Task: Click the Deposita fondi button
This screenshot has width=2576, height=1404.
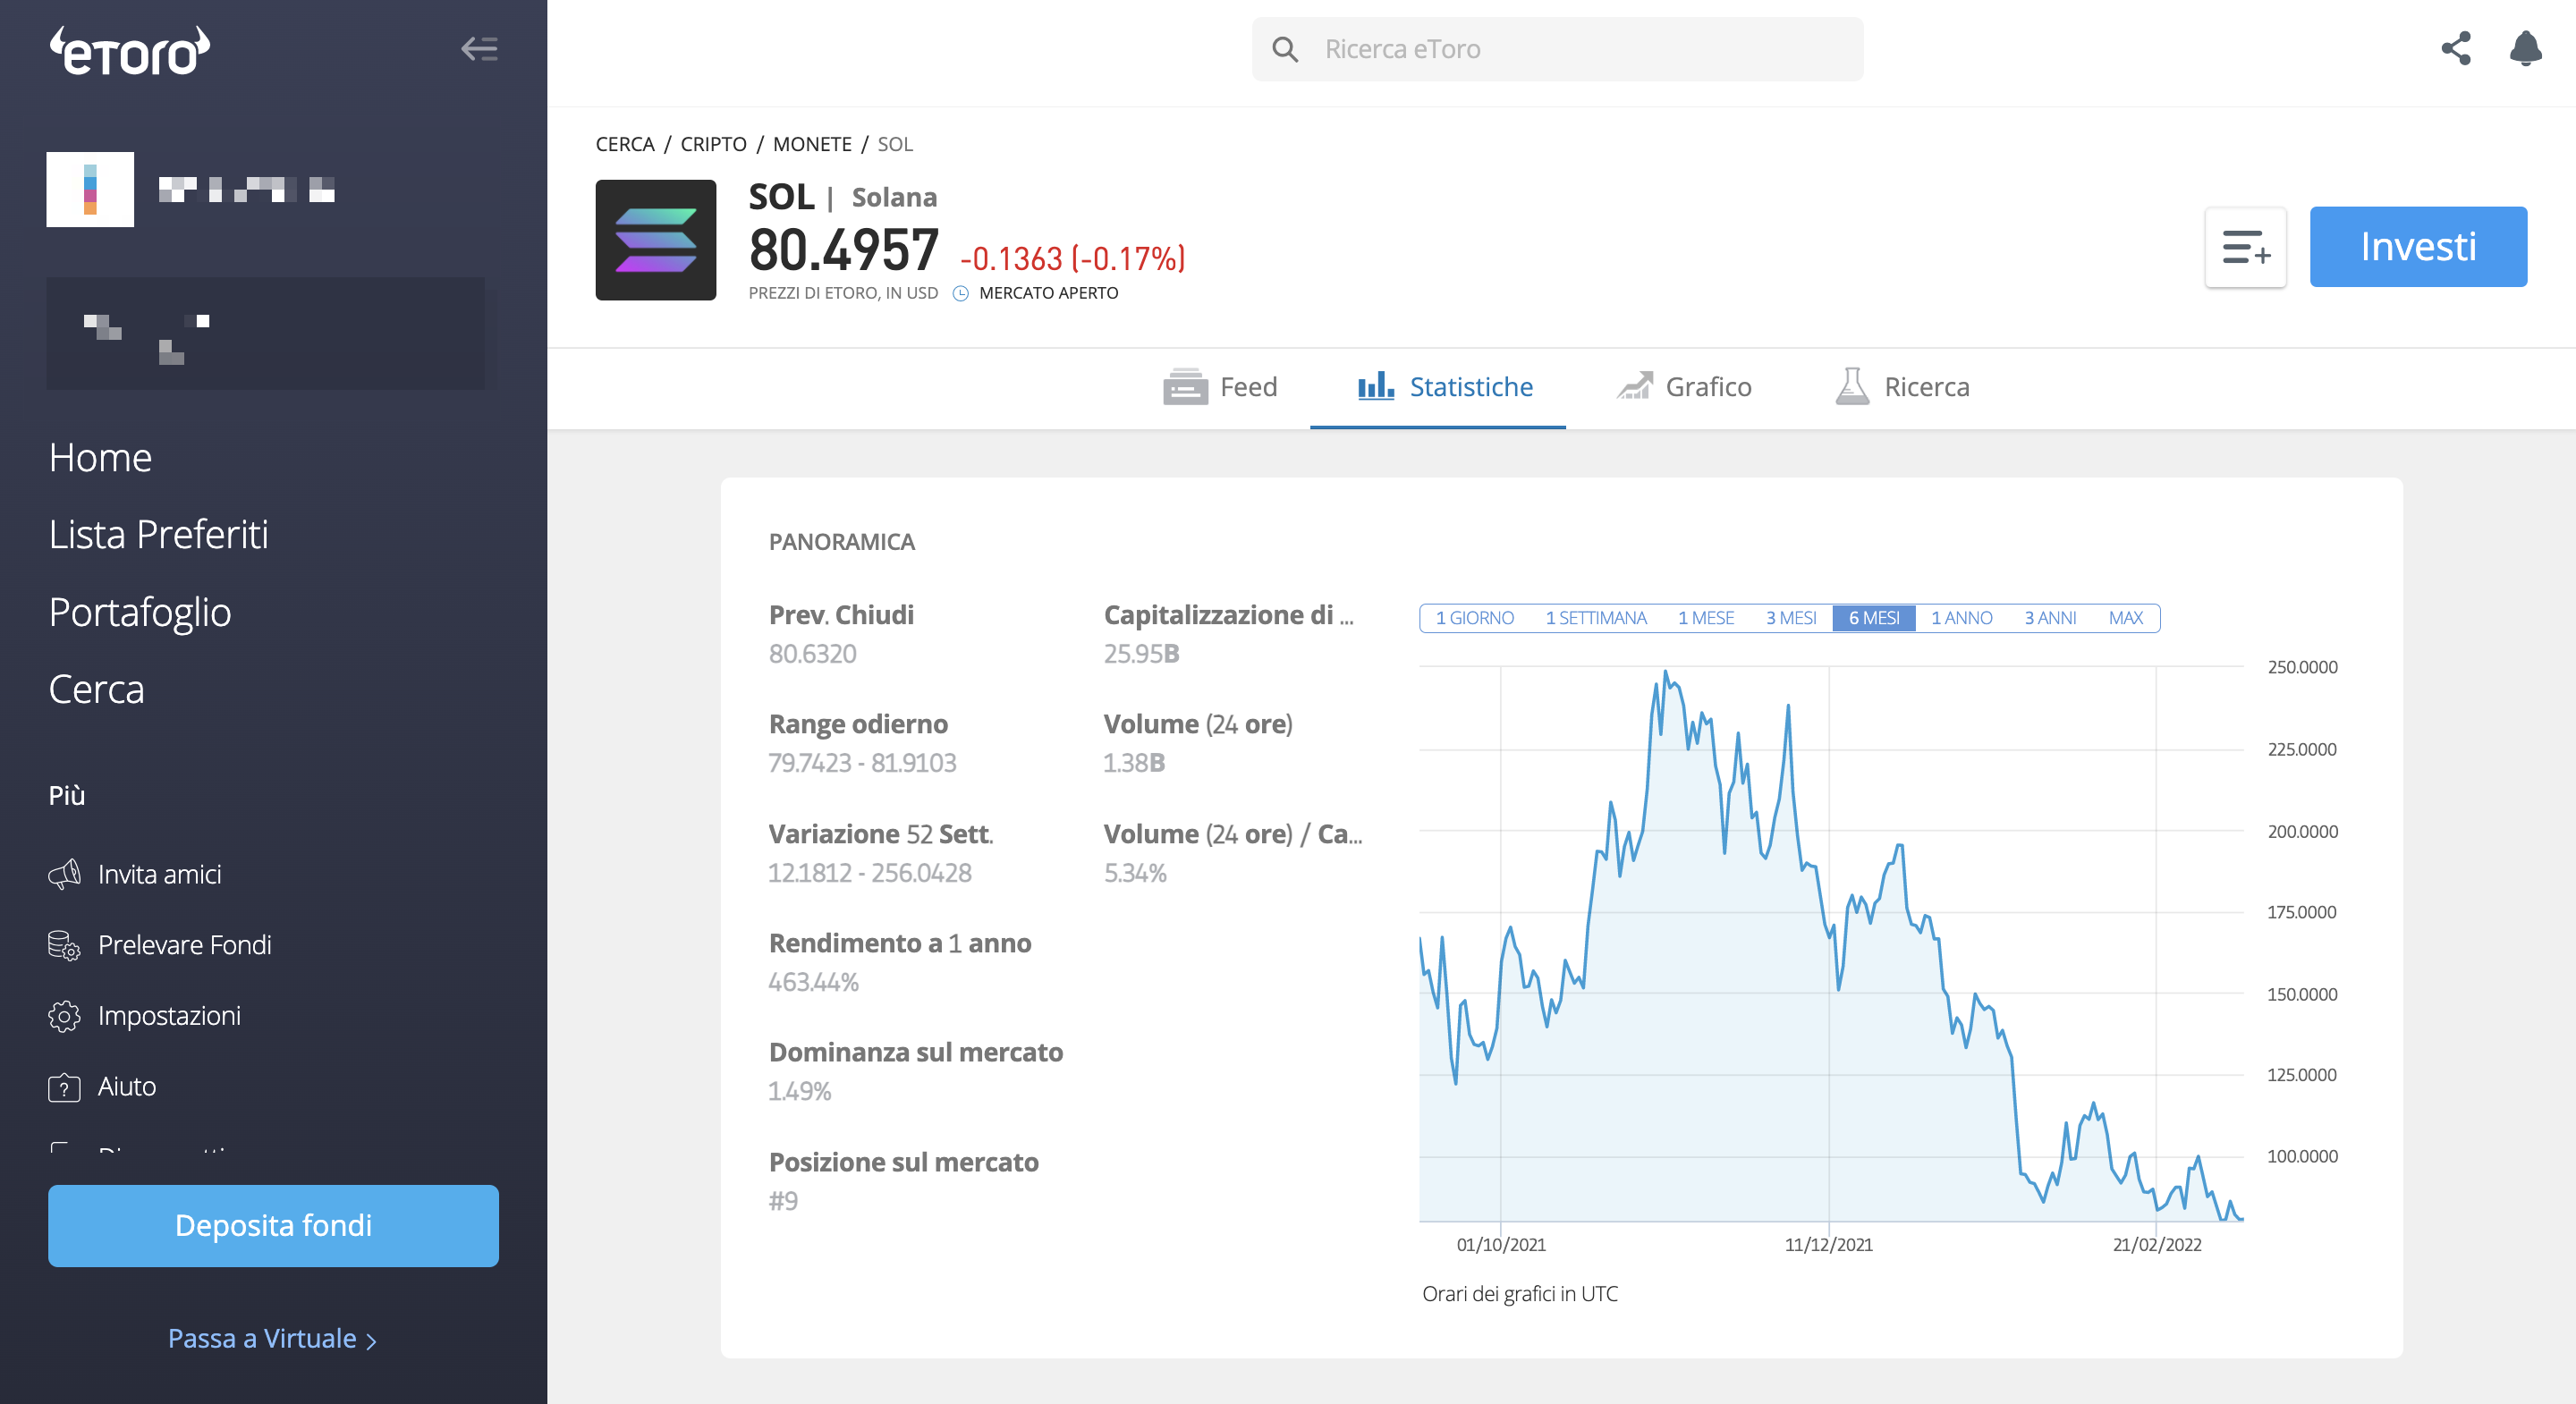Action: [273, 1225]
